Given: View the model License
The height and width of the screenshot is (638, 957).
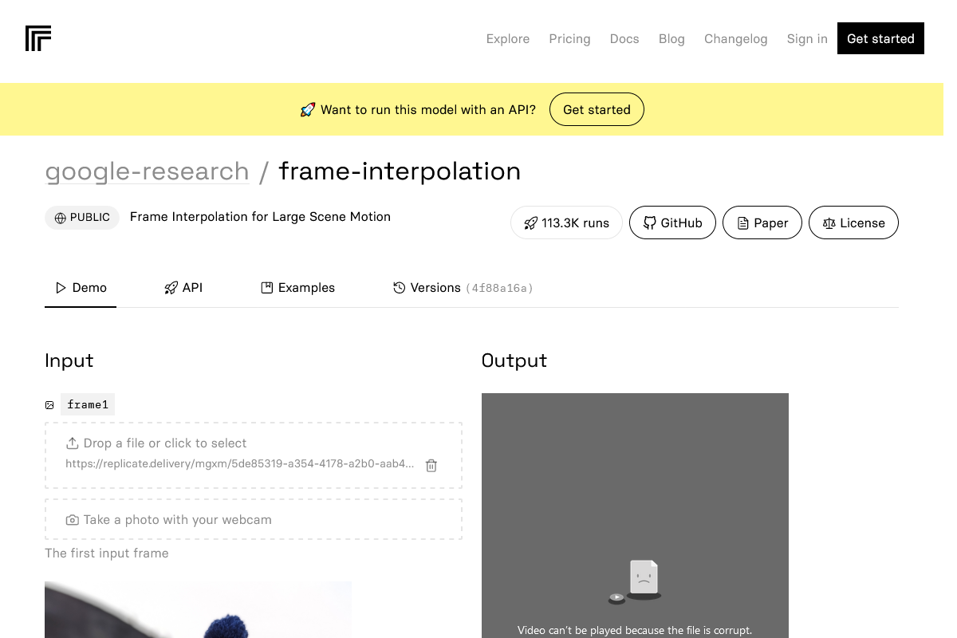Looking at the screenshot, I should point(853,223).
